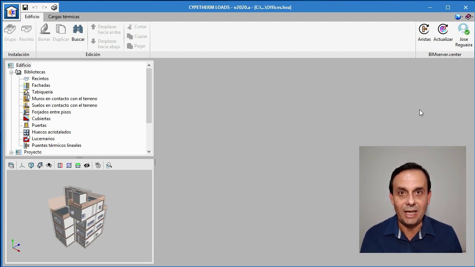The height and width of the screenshot is (267, 475).
Task: Select Fachadas in the library tree
Action: click(x=41, y=85)
